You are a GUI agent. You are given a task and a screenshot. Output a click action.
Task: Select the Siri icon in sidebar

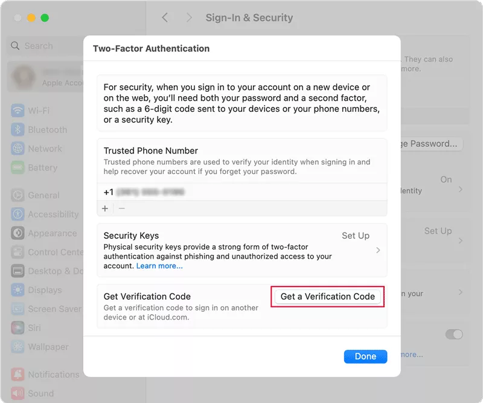click(18, 327)
